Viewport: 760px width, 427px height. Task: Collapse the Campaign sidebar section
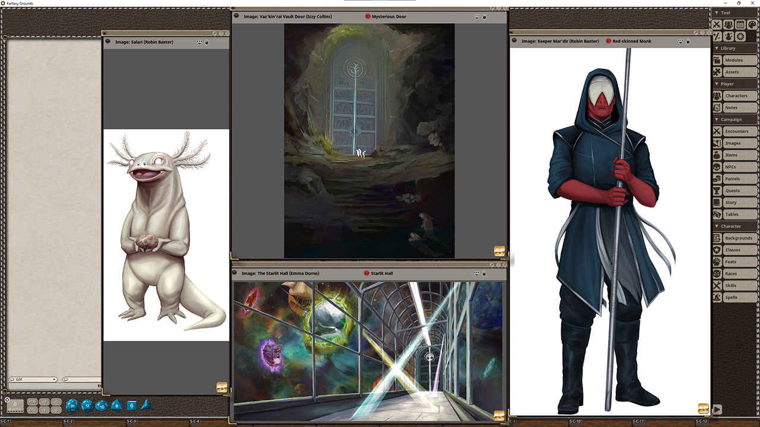coord(717,119)
